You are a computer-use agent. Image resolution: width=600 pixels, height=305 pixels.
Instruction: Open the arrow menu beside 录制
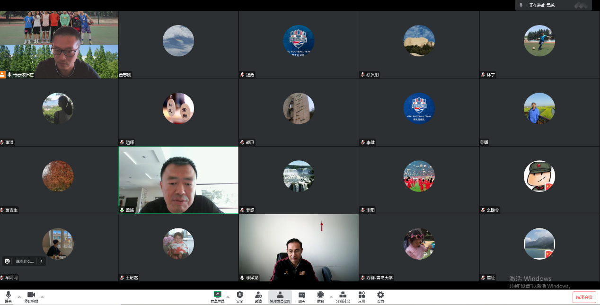(331, 297)
